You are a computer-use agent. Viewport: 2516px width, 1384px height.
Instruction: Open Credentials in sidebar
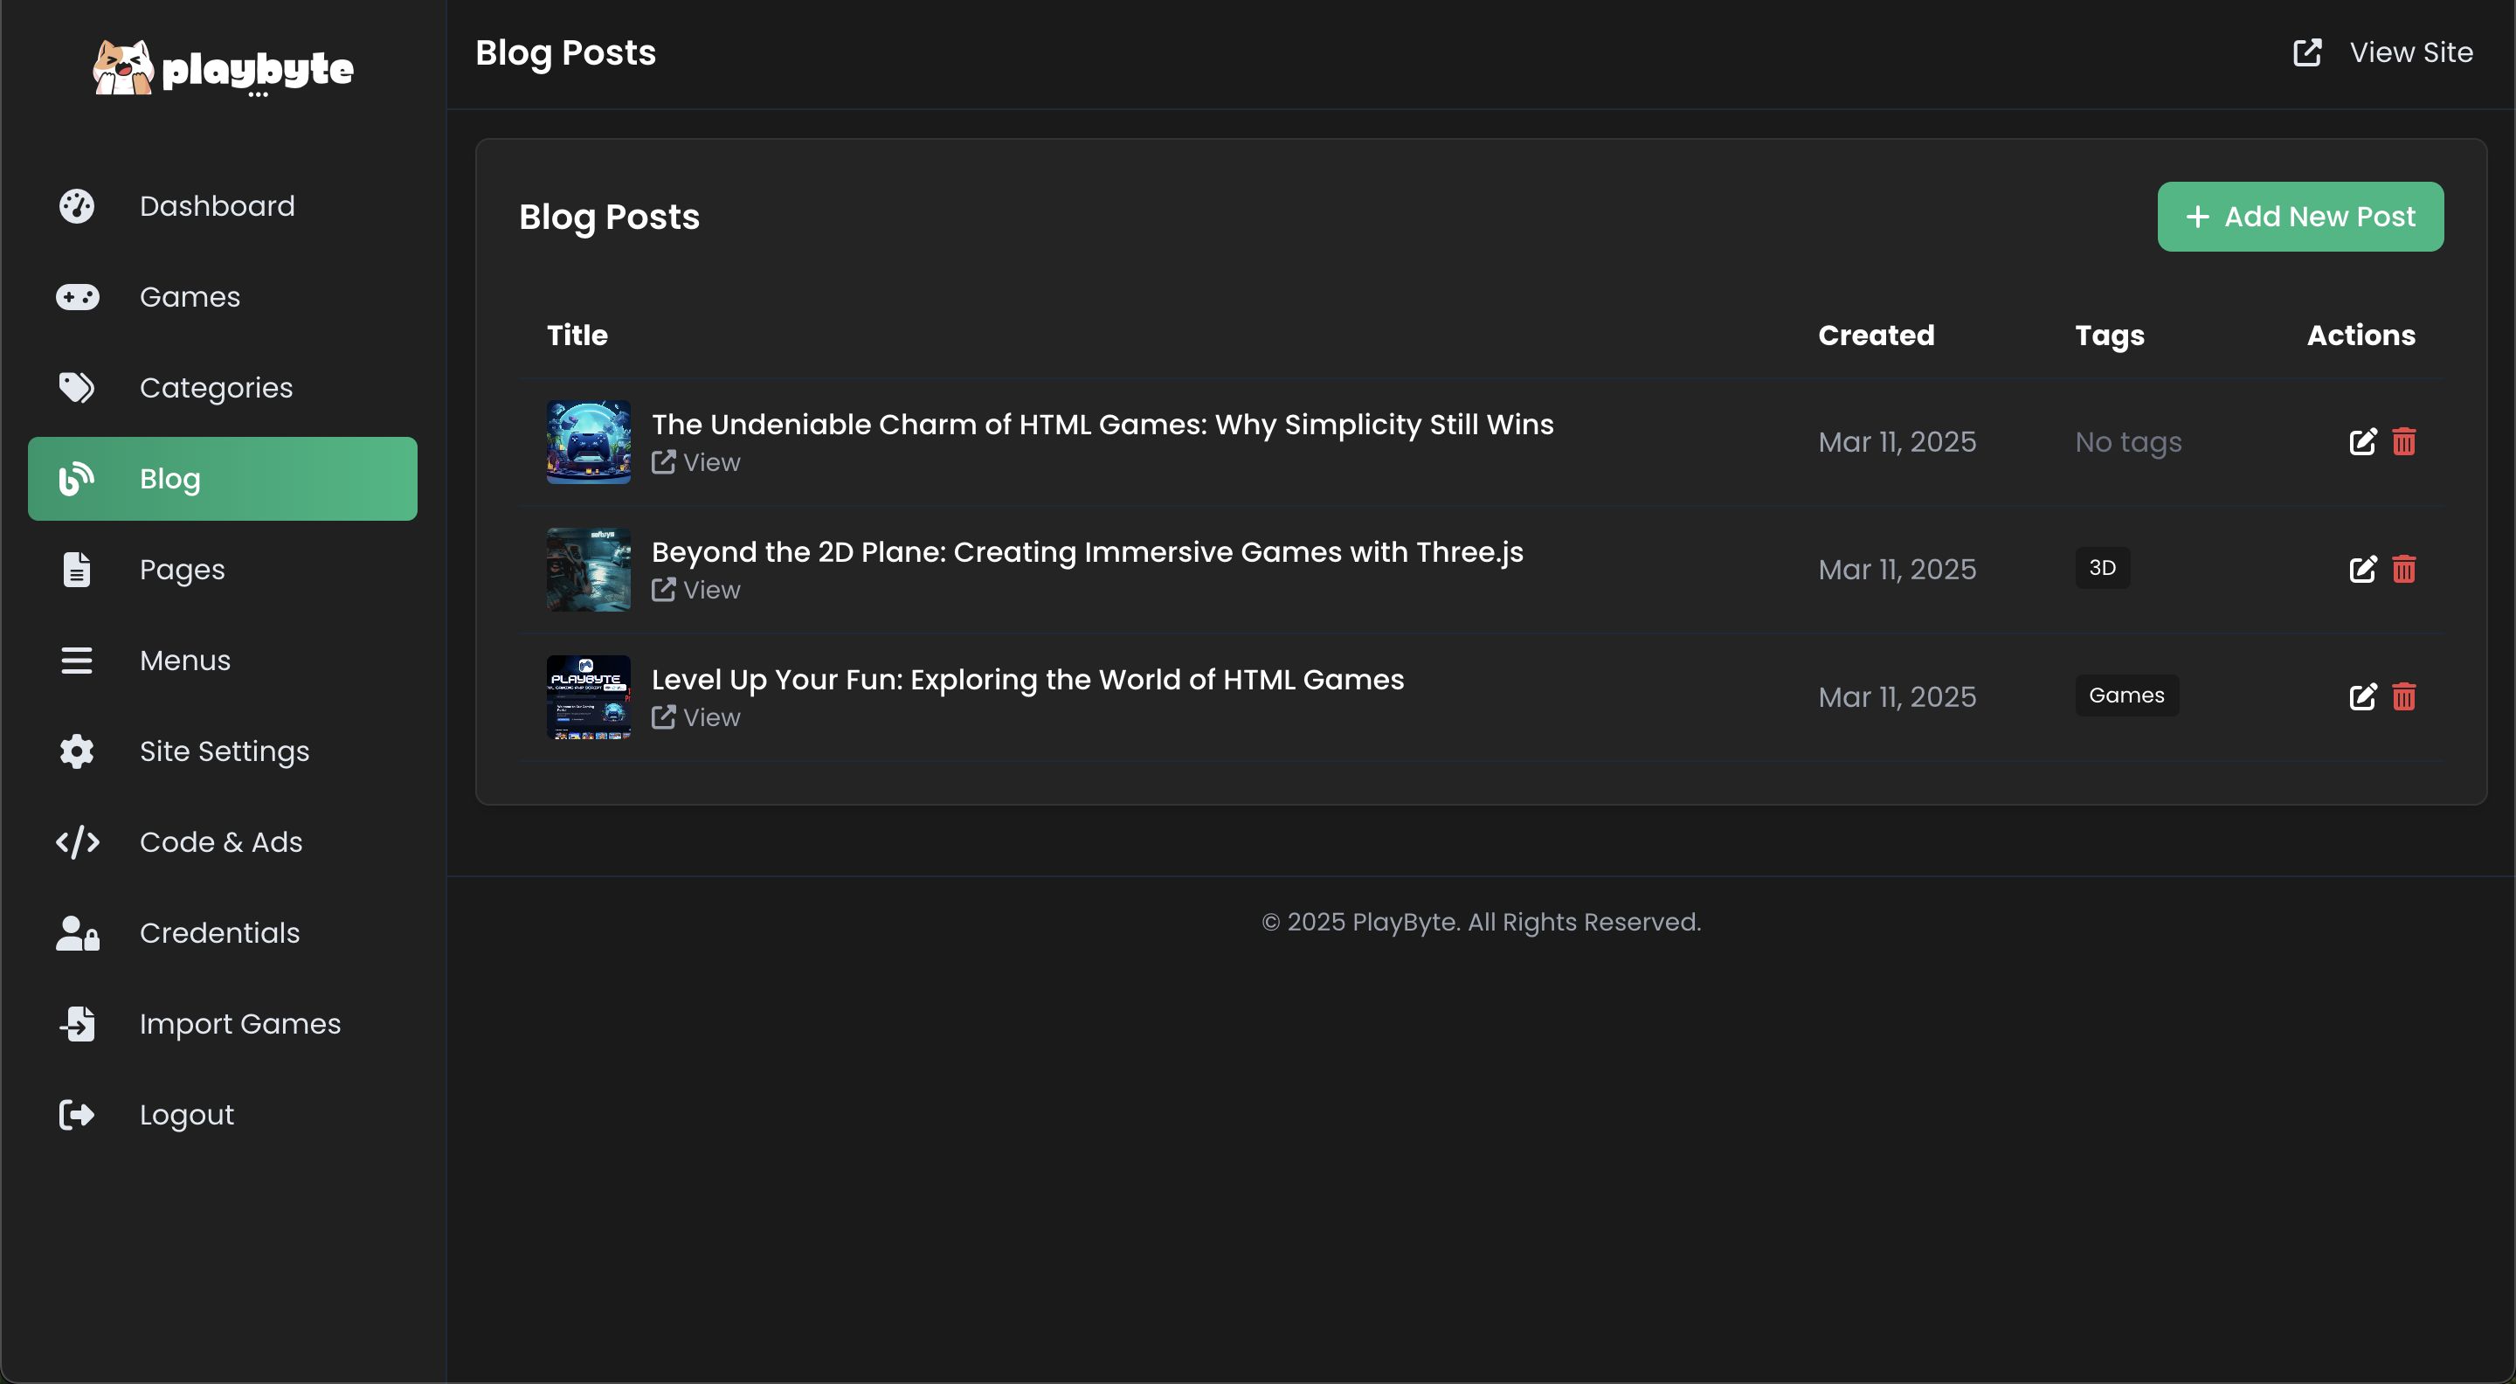(218, 933)
